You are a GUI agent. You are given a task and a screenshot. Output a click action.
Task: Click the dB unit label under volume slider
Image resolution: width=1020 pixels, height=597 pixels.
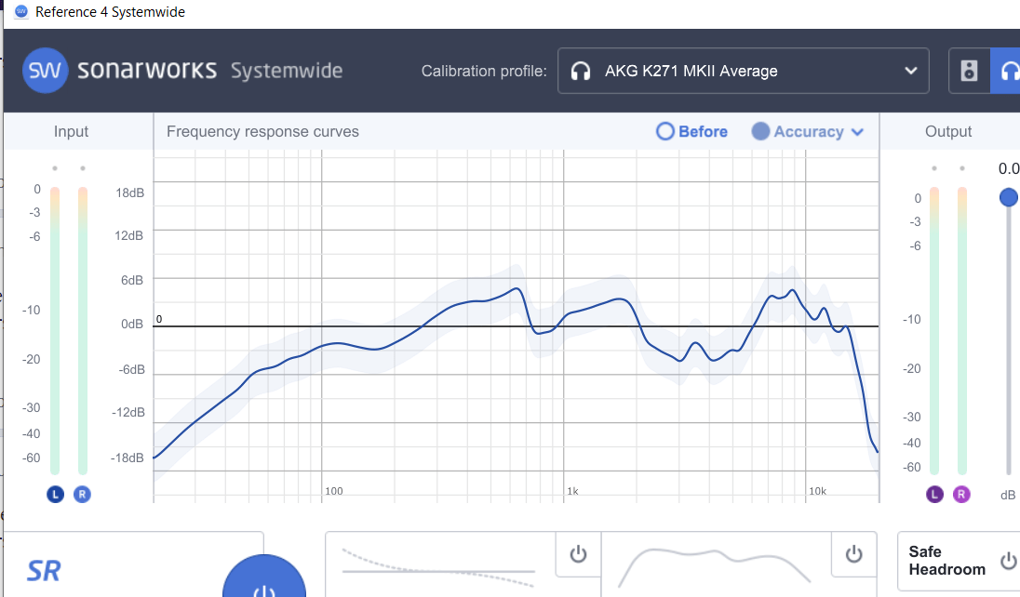[1008, 495]
